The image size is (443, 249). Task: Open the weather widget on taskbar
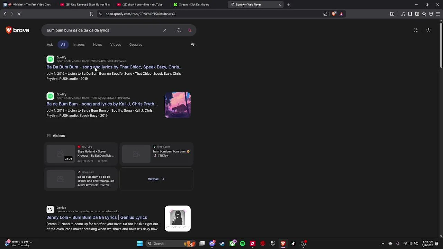(x=18, y=243)
